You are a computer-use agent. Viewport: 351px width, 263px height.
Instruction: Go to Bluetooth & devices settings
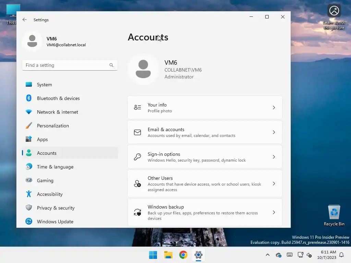(x=70, y=98)
